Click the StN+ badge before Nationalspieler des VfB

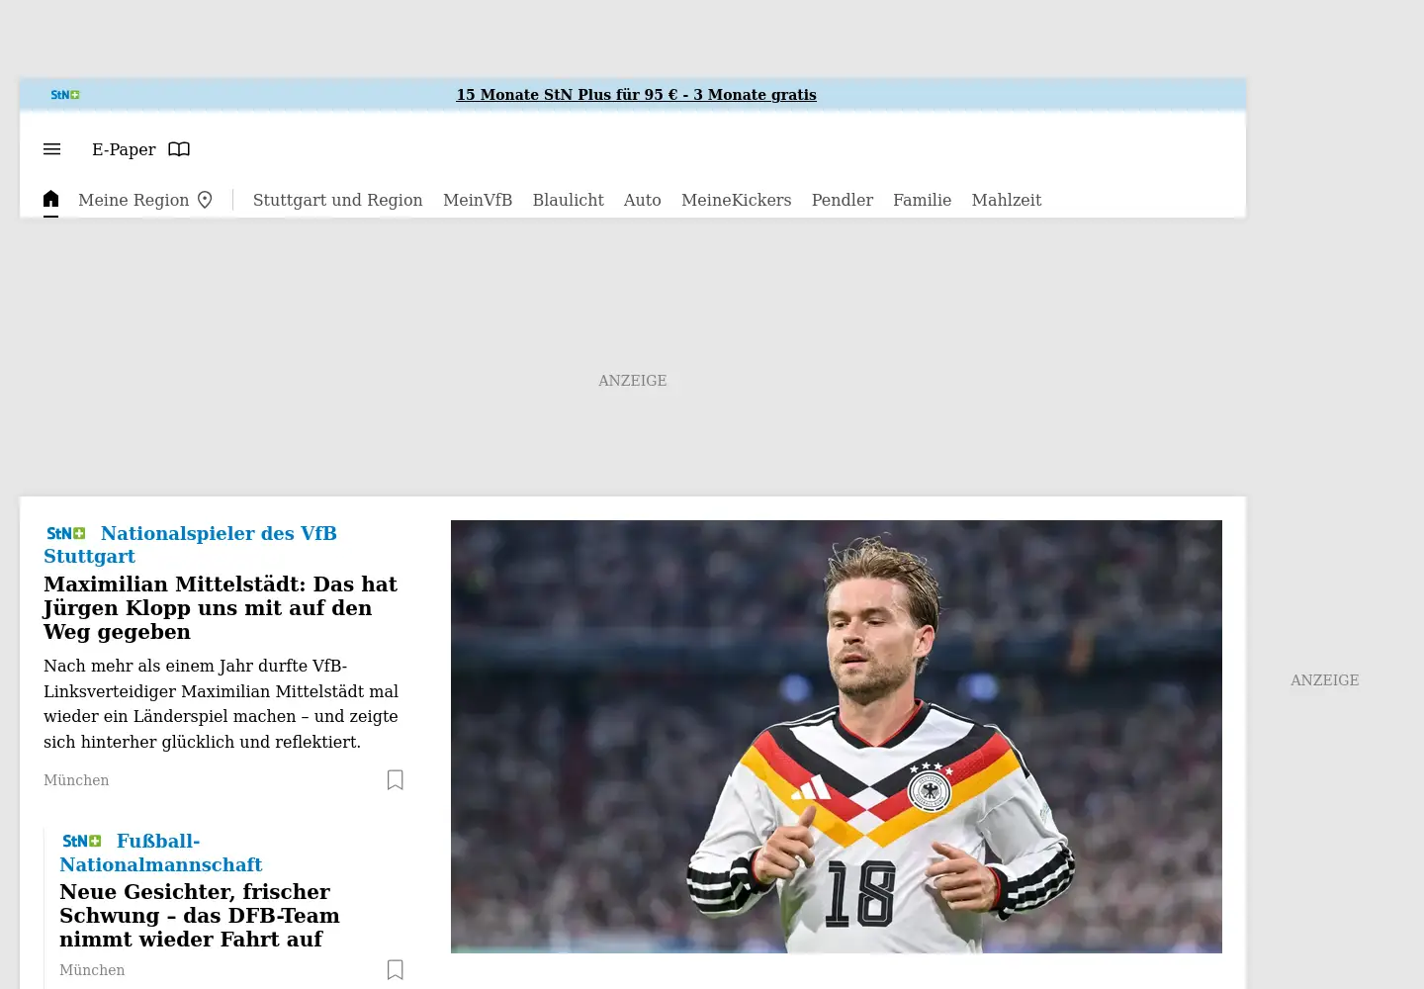[66, 533]
